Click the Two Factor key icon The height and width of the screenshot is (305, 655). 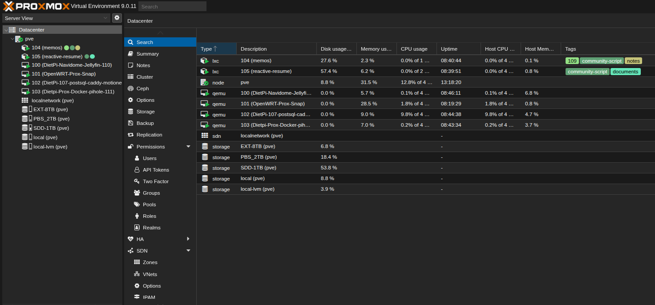tap(137, 181)
